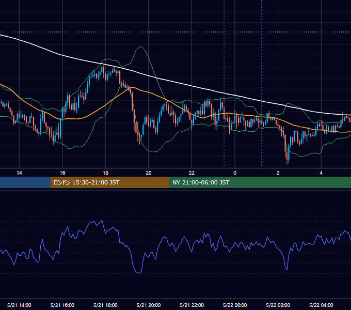Click the 5/21 14:00 time label
351x310 pixels.
pyautogui.click(x=19, y=305)
